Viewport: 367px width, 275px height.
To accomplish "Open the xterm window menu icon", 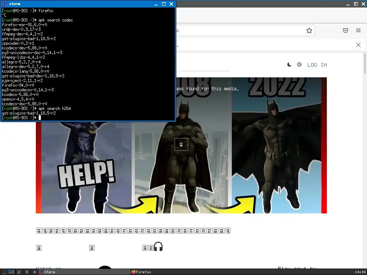I will tap(4, 4).
